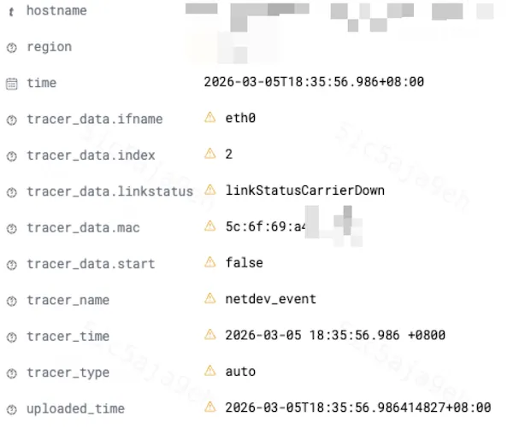The width and height of the screenshot is (513, 428).
Task: Click the uploaded_time timestamp value
Action: coord(358,407)
